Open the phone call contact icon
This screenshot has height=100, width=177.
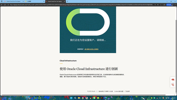(x=173, y=85)
